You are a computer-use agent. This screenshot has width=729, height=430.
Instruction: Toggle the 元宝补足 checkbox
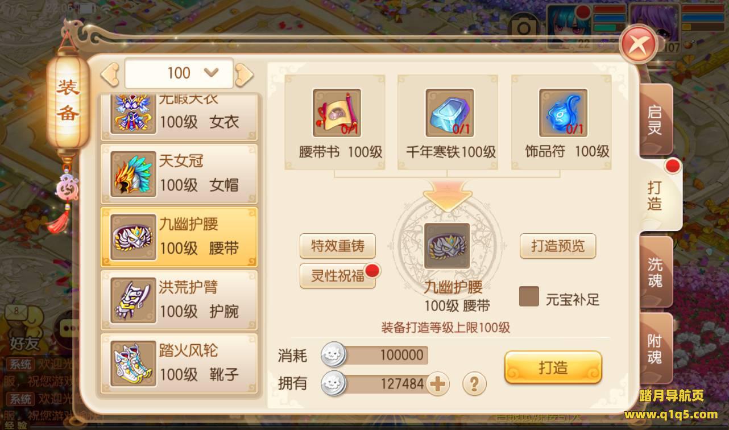529,296
